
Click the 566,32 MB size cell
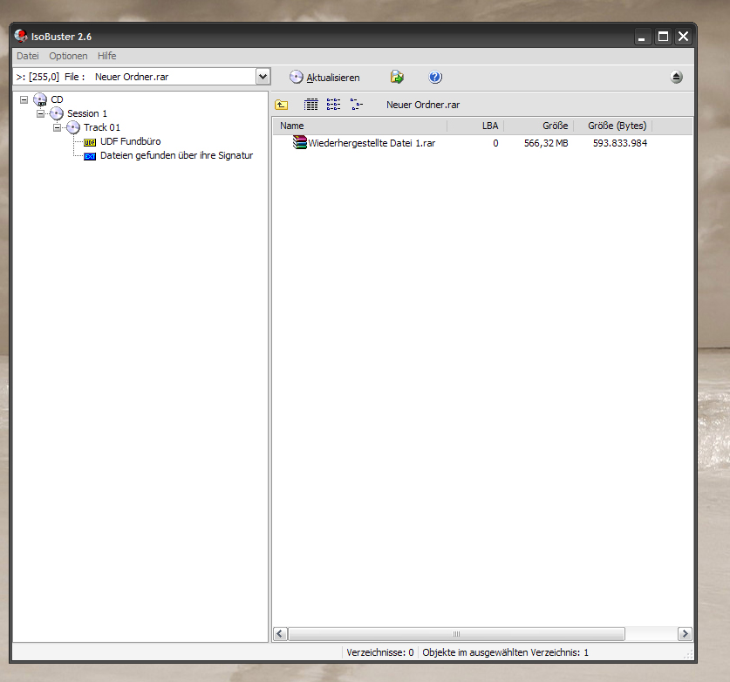click(546, 143)
